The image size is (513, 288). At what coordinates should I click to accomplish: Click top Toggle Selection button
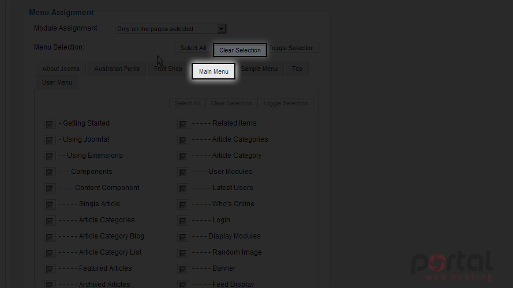[291, 48]
